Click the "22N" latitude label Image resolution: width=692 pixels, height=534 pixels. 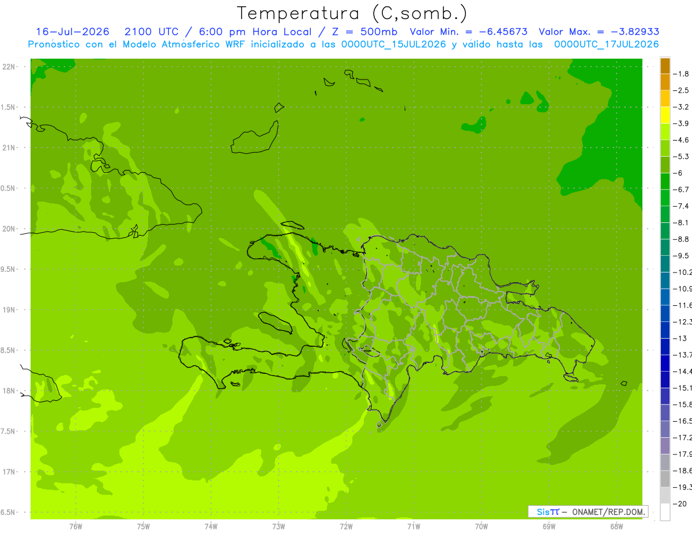click(x=9, y=67)
